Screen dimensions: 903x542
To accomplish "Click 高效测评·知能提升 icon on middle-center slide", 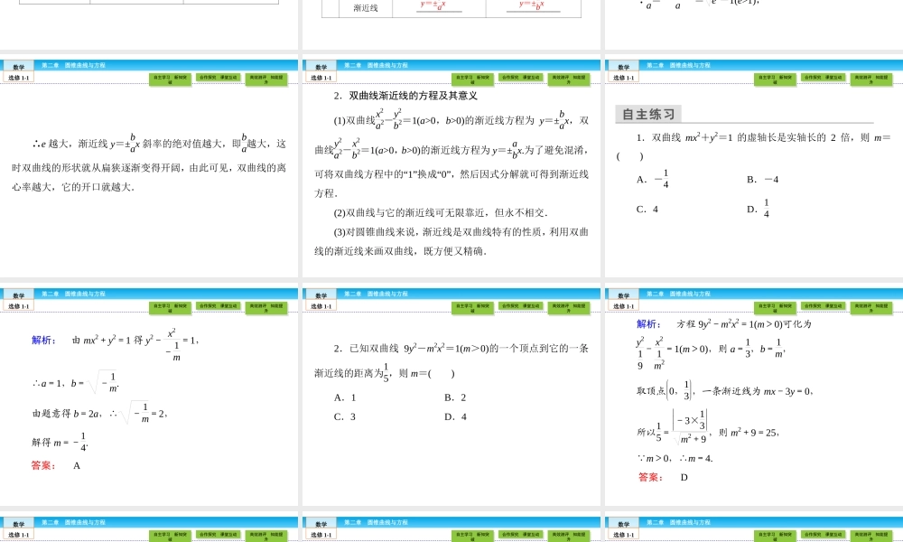I will [x=569, y=305].
